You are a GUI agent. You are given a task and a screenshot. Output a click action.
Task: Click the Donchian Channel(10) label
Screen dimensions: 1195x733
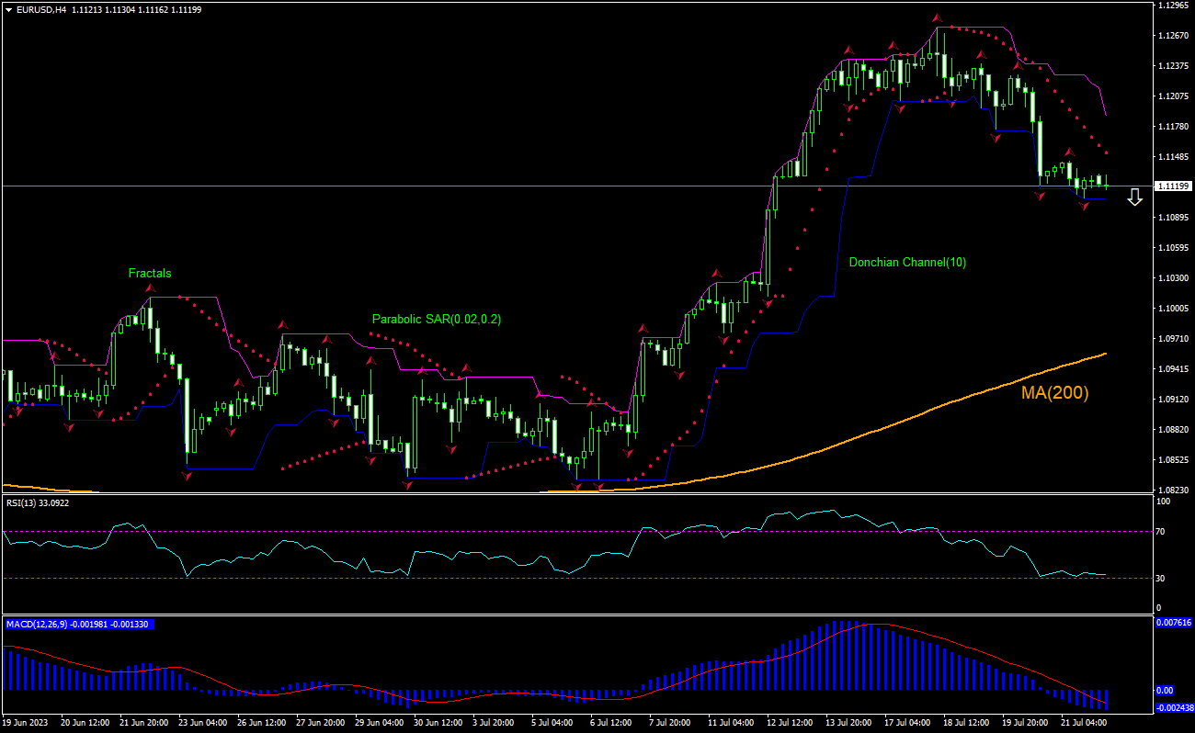[x=907, y=262]
